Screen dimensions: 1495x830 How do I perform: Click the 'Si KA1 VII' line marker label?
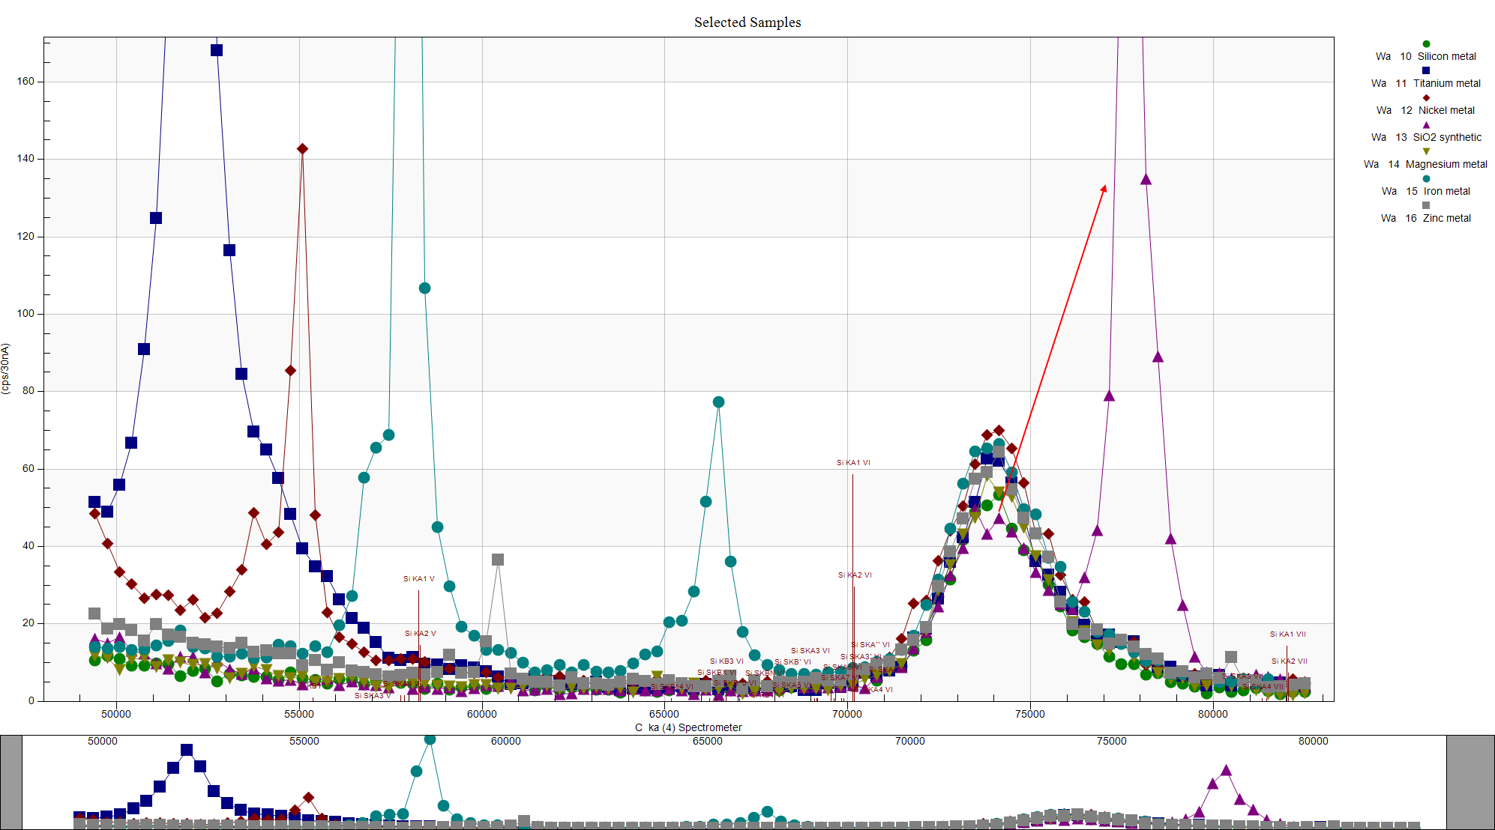[x=1287, y=634]
